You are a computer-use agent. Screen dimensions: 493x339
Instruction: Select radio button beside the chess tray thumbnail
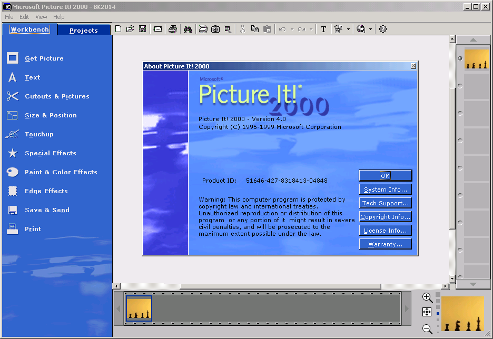[x=460, y=58]
